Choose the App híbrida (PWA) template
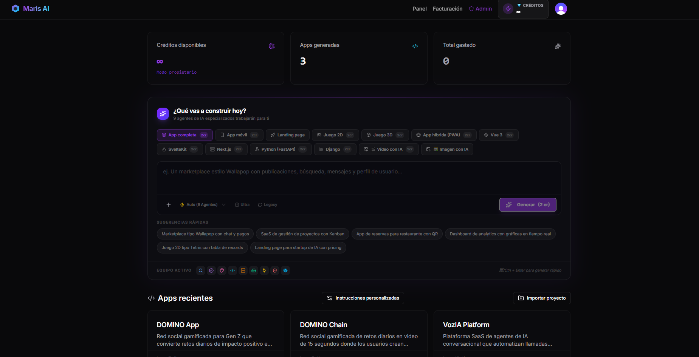This screenshot has width=699, height=357. (x=444, y=135)
